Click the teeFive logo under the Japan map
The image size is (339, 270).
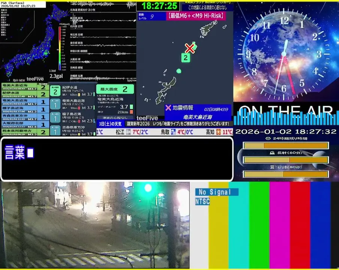pos(35,79)
